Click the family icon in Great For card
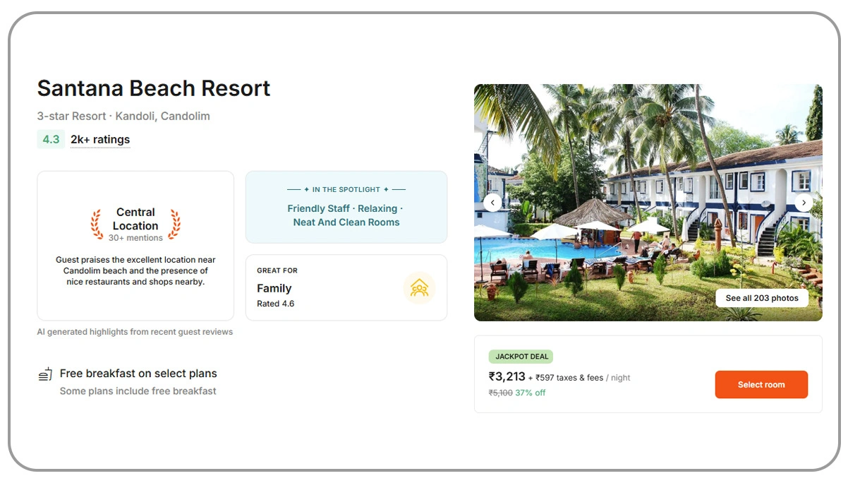 point(419,288)
